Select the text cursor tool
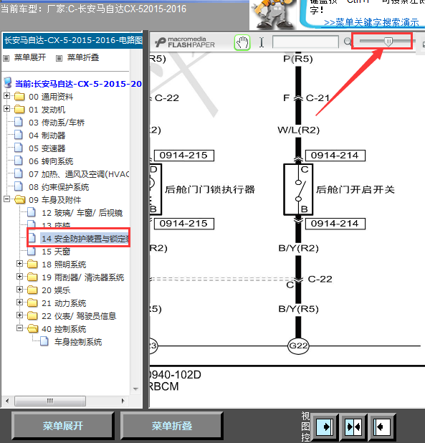This screenshot has height=443, width=425. tap(262, 42)
